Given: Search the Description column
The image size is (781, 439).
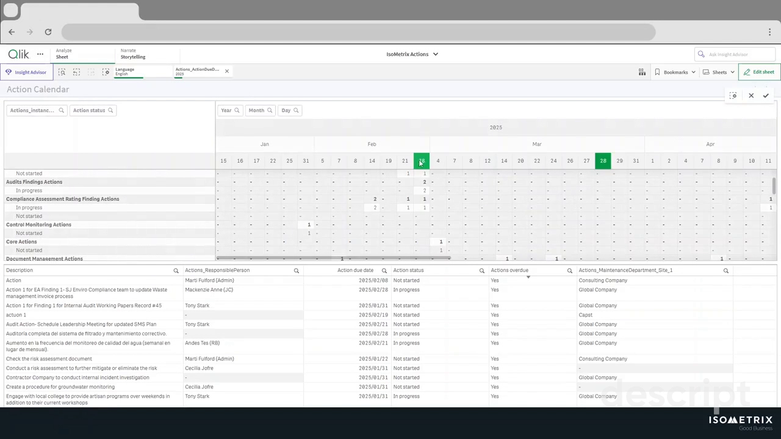Looking at the screenshot, I should (176, 271).
